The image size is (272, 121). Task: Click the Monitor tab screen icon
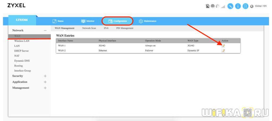83,21
